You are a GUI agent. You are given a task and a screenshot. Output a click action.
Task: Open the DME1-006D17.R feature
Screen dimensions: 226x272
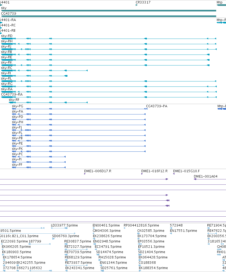pyautogui.click(x=98, y=171)
